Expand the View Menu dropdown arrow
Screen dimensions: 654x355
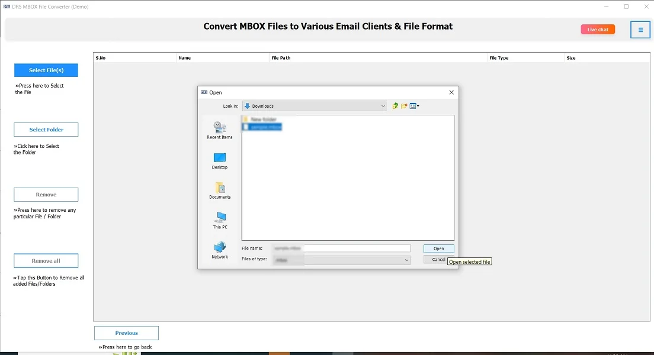(418, 105)
